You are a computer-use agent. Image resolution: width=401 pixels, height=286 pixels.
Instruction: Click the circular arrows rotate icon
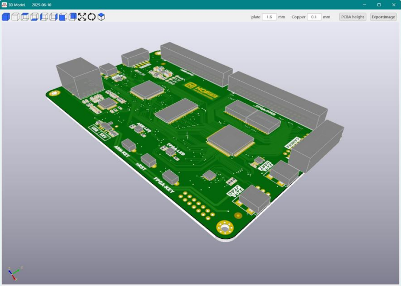point(91,17)
